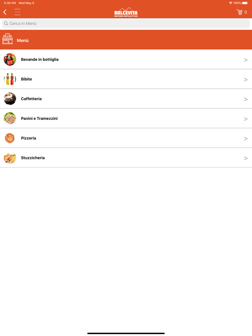Open the hamburger menu icon

pos(17,12)
